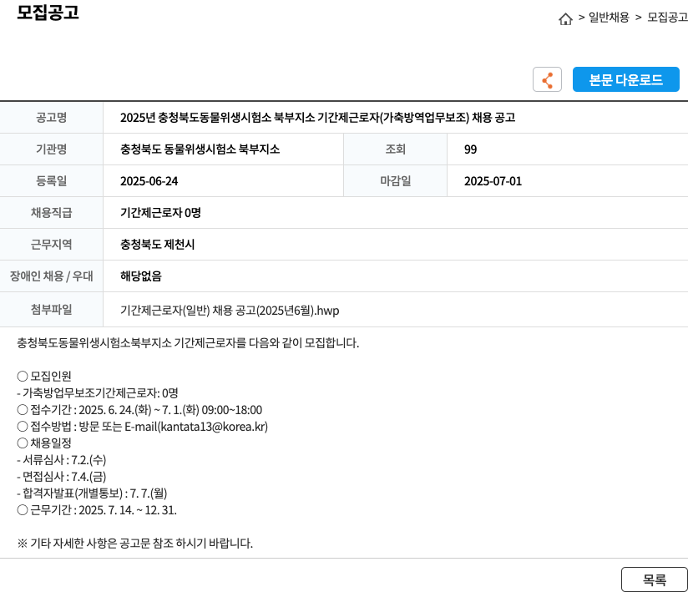The height and width of the screenshot is (592, 688).
Task: Click the 모집인원 heading line
Action: (44, 376)
